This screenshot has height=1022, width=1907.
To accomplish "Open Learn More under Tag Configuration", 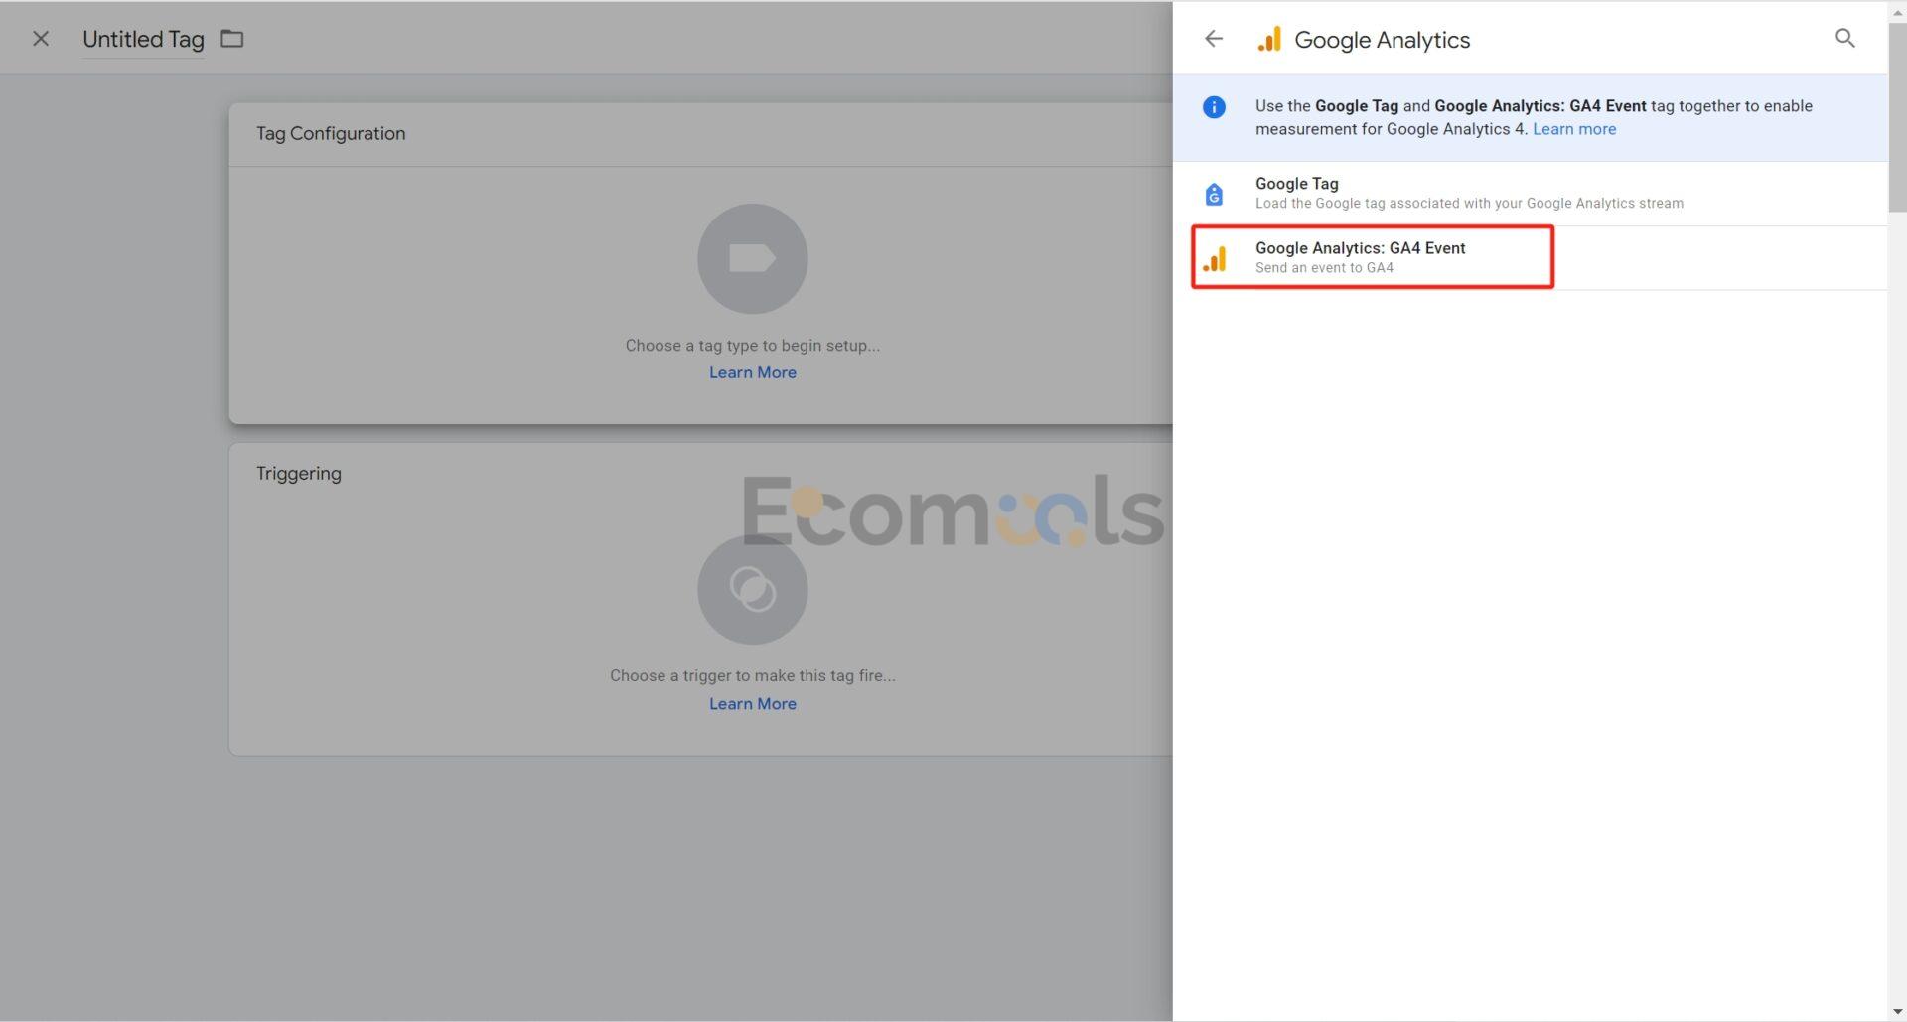I will click(x=752, y=372).
